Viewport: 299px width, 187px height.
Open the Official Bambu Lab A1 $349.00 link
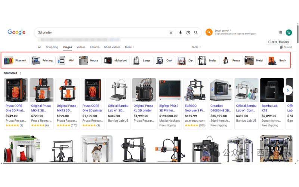click(x=118, y=108)
